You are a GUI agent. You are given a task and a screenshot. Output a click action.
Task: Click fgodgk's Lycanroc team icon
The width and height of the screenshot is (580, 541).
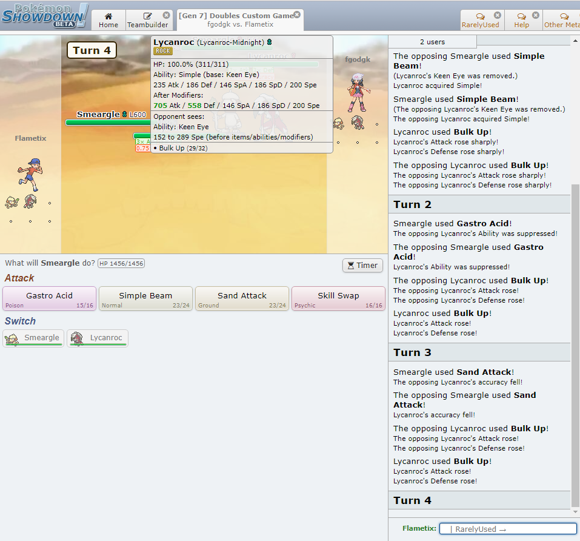coord(358,123)
